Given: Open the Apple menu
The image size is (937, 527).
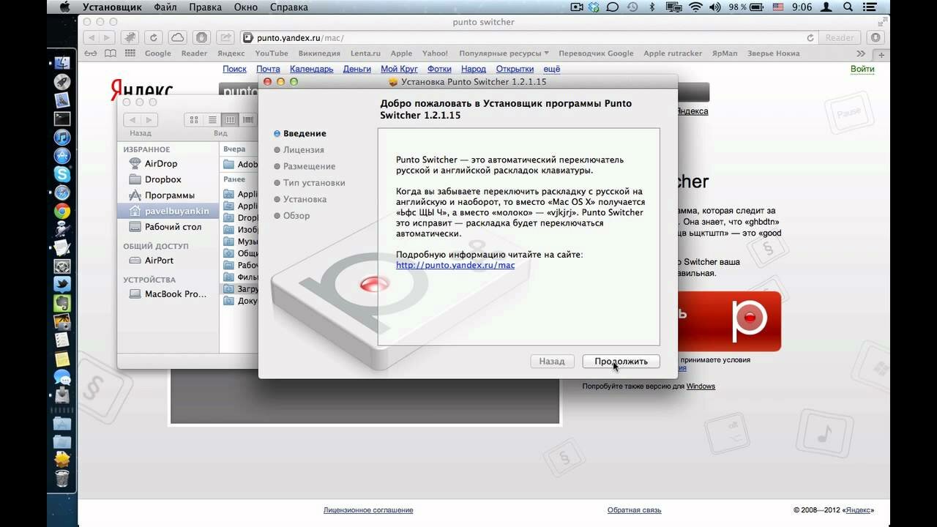Looking at the screenshot, I should tap(64, 7).
